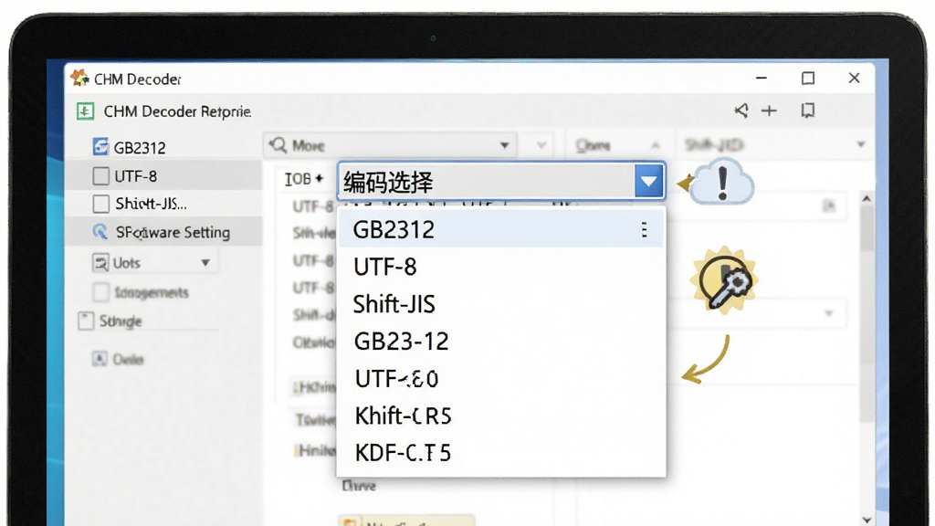The image size is (935, 526).
Task: Click the three-dot icon on GB2312 row
Action: tap(644, 229)
